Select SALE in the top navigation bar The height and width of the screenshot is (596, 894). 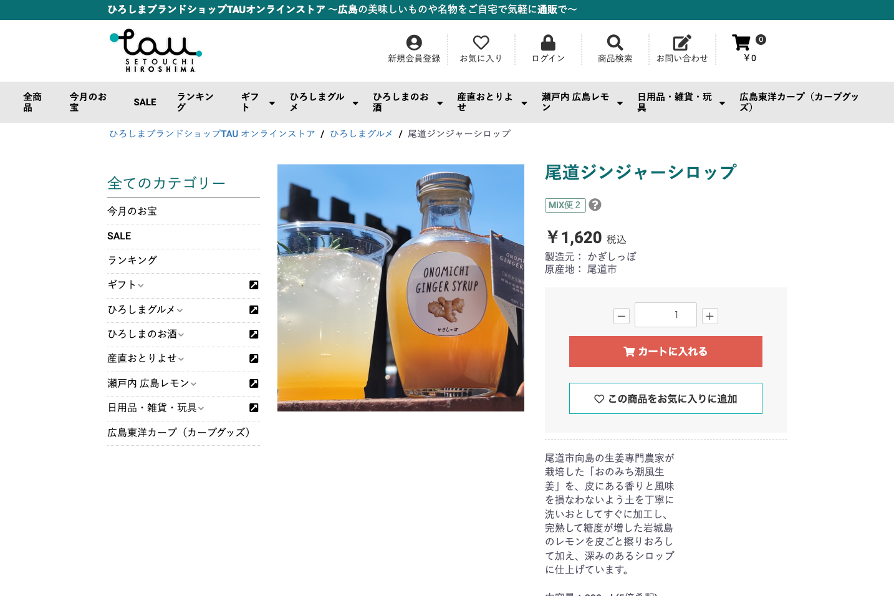pyautogui.click(x=145, y=102)
